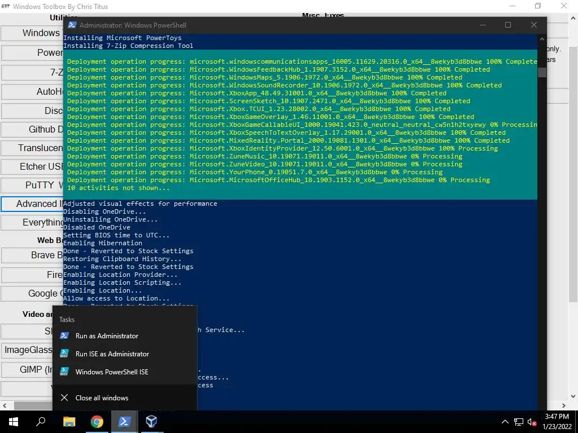Click the PowerShell taskbar icon

124,422
